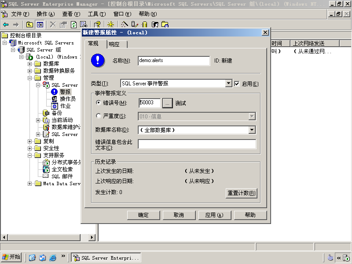
Task: Open the 文件 menu
Action: coord(20,14)
